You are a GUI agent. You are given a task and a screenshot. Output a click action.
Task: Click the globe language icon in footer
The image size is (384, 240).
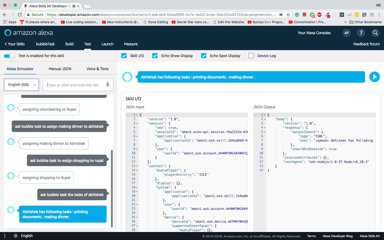[x=16, y=236]
